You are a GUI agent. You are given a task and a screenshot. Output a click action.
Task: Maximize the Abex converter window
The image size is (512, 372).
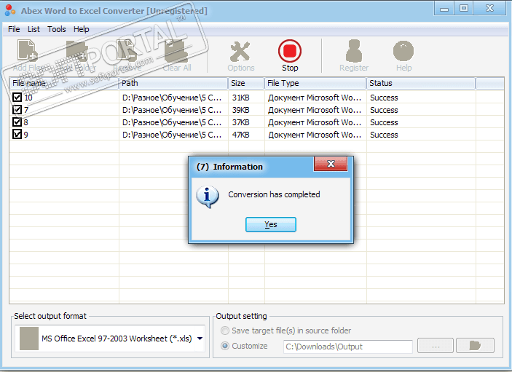coord(464,9)
